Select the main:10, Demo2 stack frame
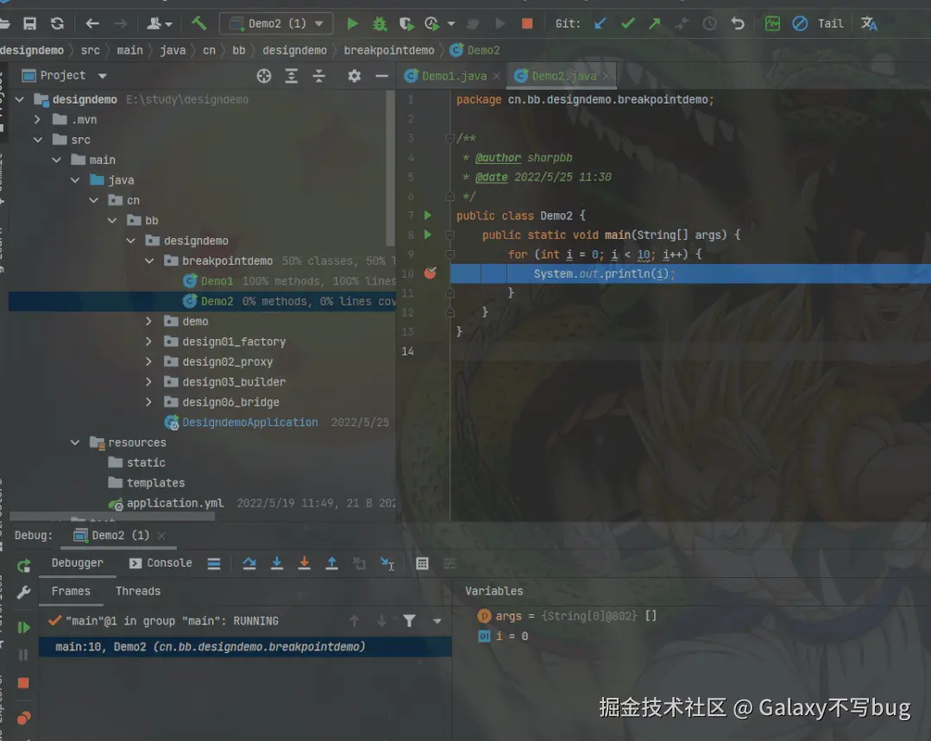Viewport: 931px width, 741px height. coord(245,647)
